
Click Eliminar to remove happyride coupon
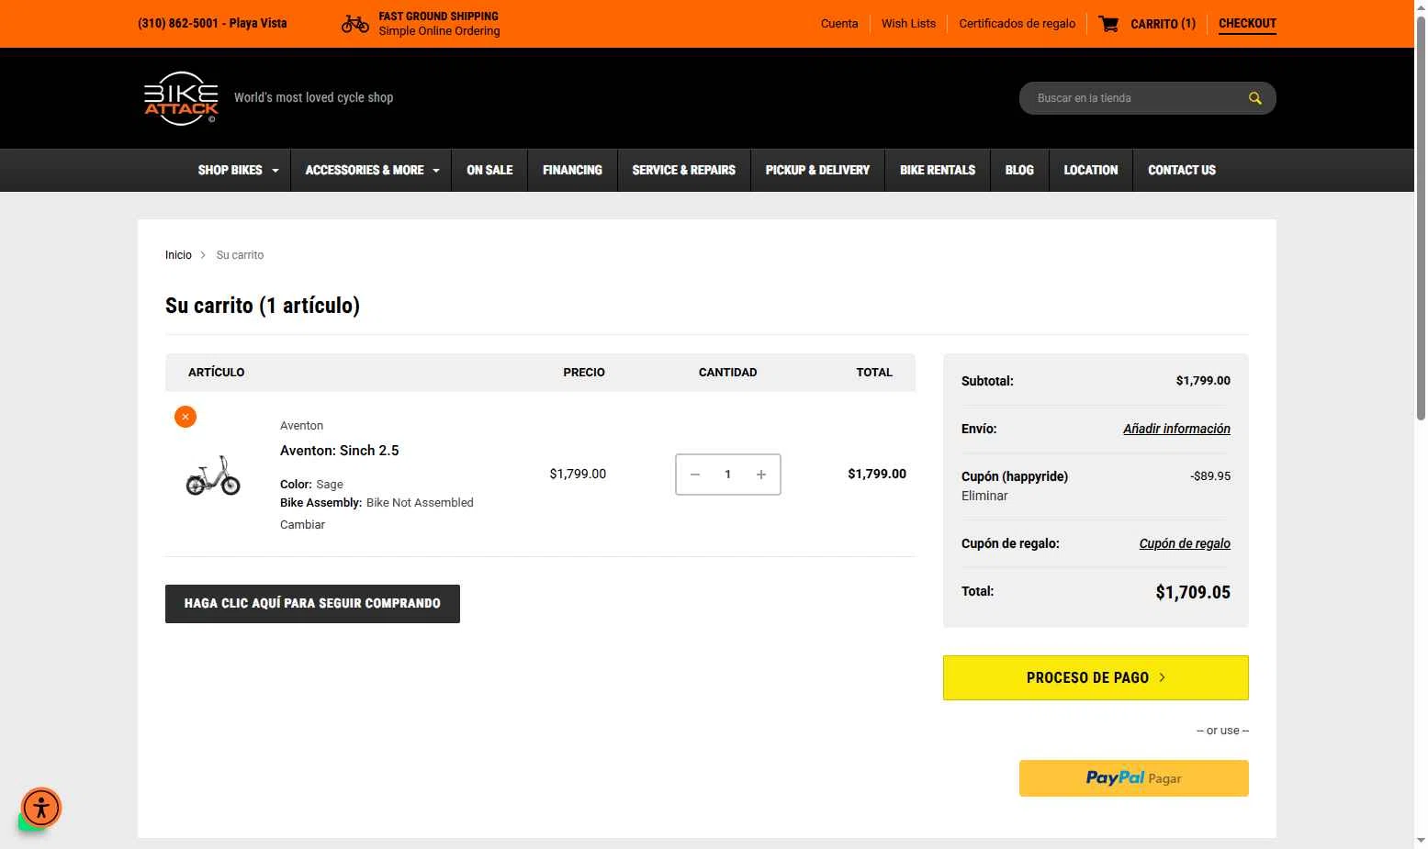[x=984, y=496]
